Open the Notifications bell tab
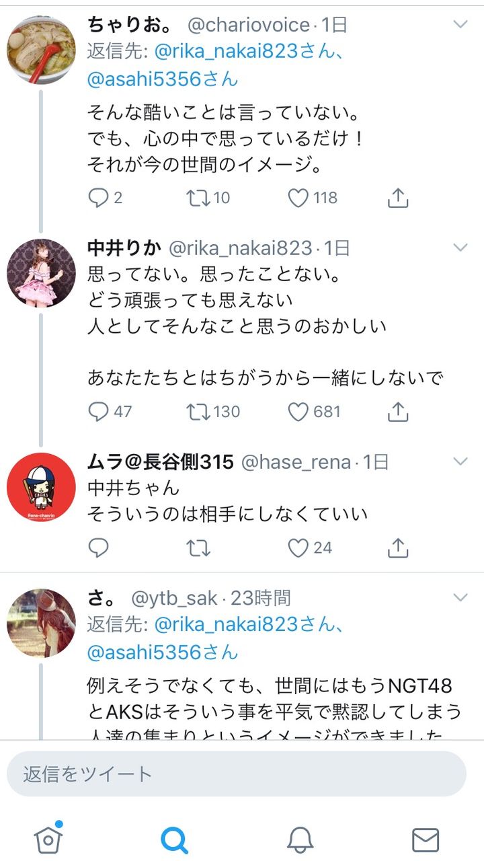This screenshot has width=484, height=861. [x=300, y=839]
